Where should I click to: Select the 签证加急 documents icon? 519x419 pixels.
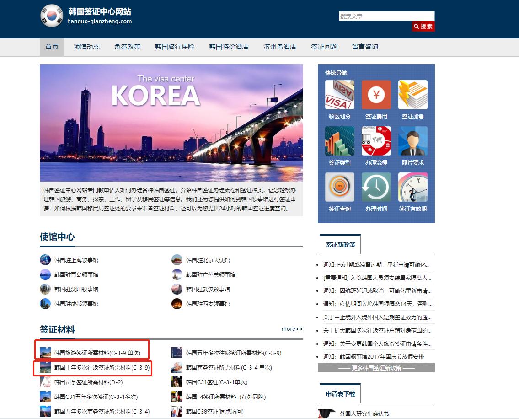[x=413, y=95]
